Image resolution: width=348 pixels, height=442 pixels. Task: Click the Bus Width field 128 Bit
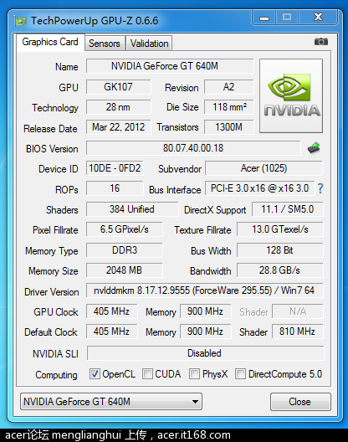280,250
